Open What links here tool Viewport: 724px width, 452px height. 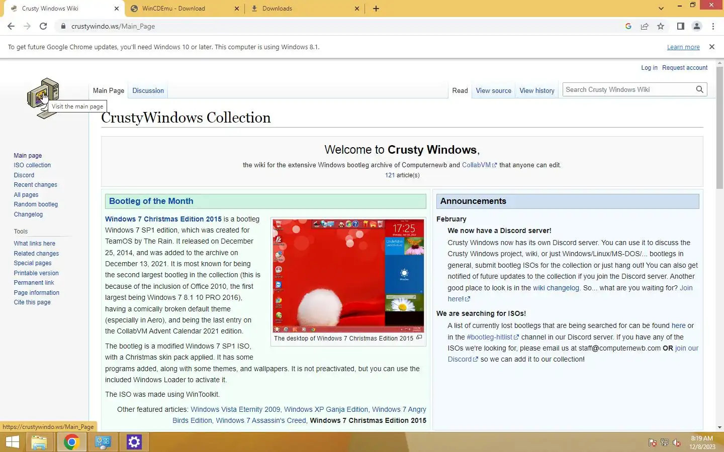click(x=34, y=244)
